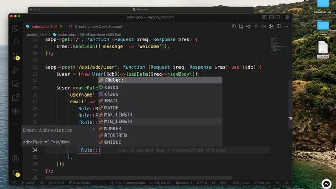Click Go Live in status bar
Screen dimensions: 336x189
[x=241, y=183]
